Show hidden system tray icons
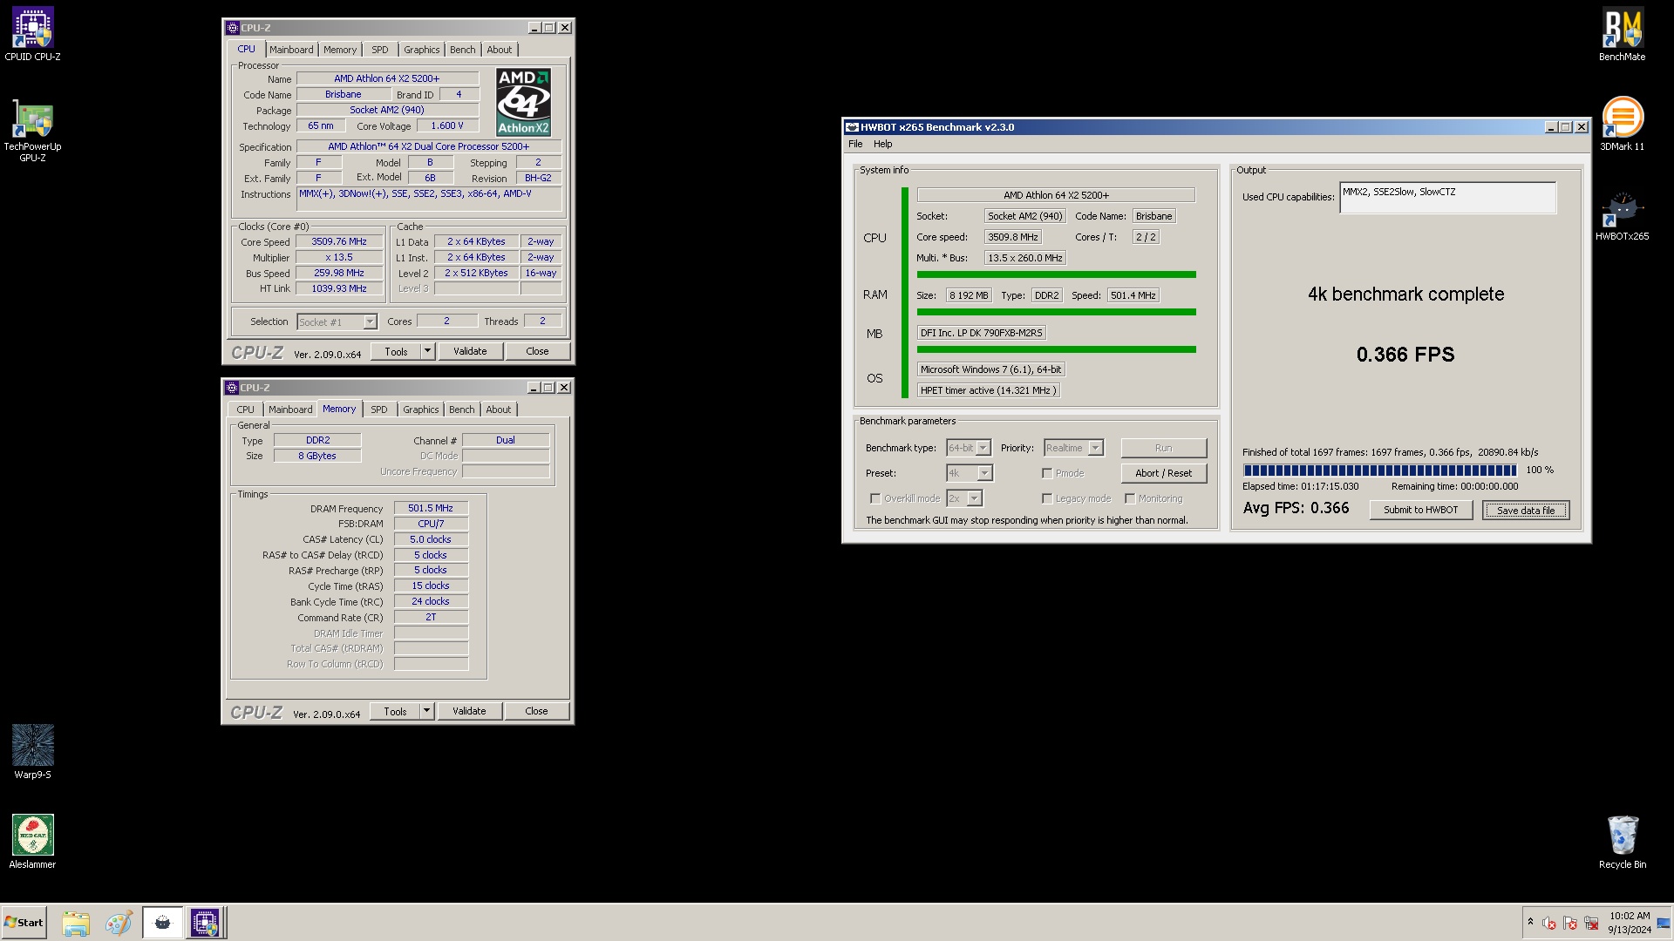The image size is (1674, 941). coord(1530,922)
